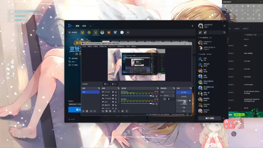This screenshot has width=263, height=148.
Task: Pop out Battle.net social panel icon
Action: pyautogui.click(x=225, y=26)
